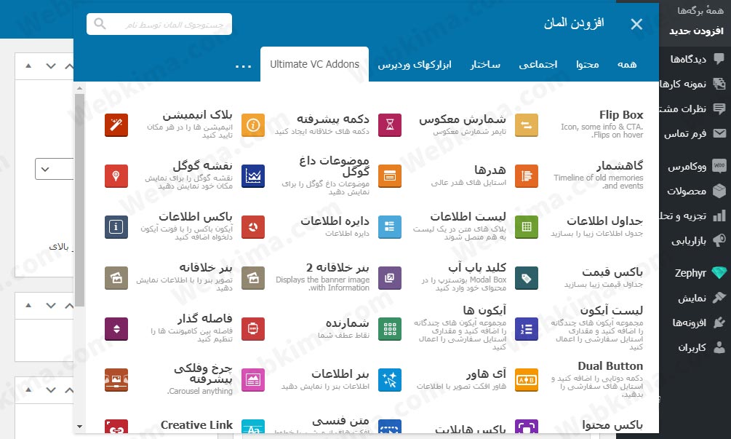The image size is (731, 439).
Task: Choose the موضوعات داغ گوگل trends icon
Action: pyautogui.click(x=253, y=176)
